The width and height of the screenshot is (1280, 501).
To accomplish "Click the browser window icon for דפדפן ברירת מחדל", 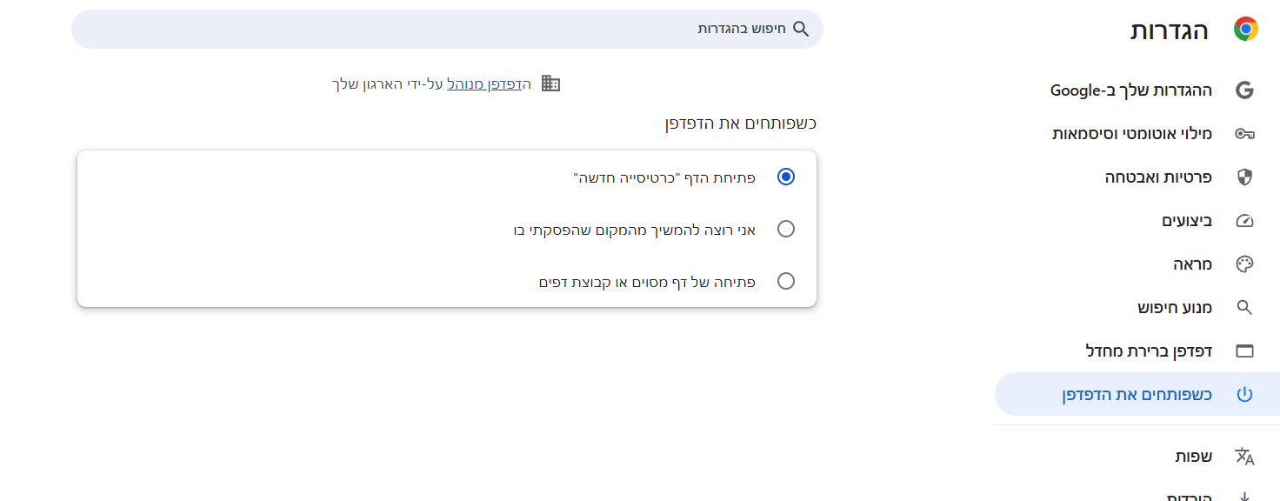I will pyautogui.click(x=1245, y=351).
